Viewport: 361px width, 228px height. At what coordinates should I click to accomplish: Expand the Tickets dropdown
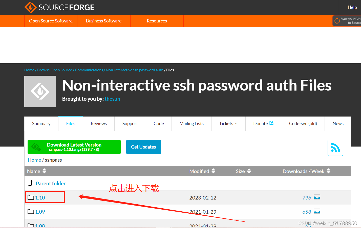click(x=228, y=124)
